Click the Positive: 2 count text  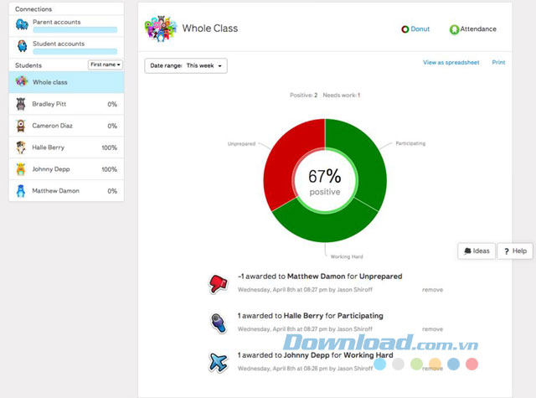coord(303,95)
